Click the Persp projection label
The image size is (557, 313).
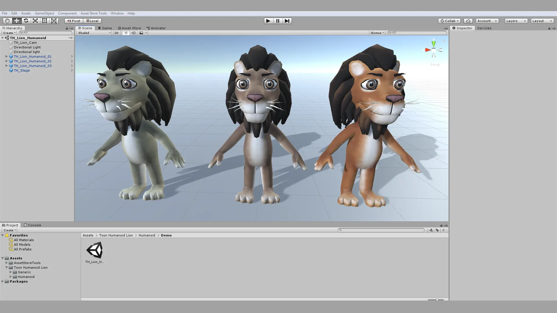click(x=435, y=65)
